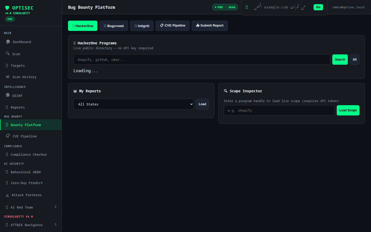
Task: Click the icon left of the scan input
Action: pyautogui.click(x=247, y=7)
